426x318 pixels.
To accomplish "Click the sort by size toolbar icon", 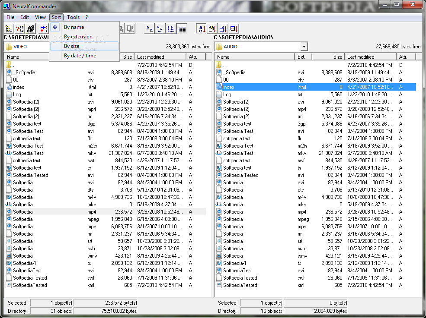I will point(223,28).
